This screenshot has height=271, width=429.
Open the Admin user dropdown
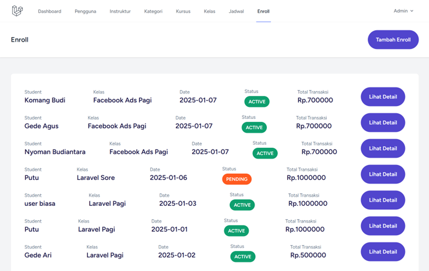tap(403, 11)
